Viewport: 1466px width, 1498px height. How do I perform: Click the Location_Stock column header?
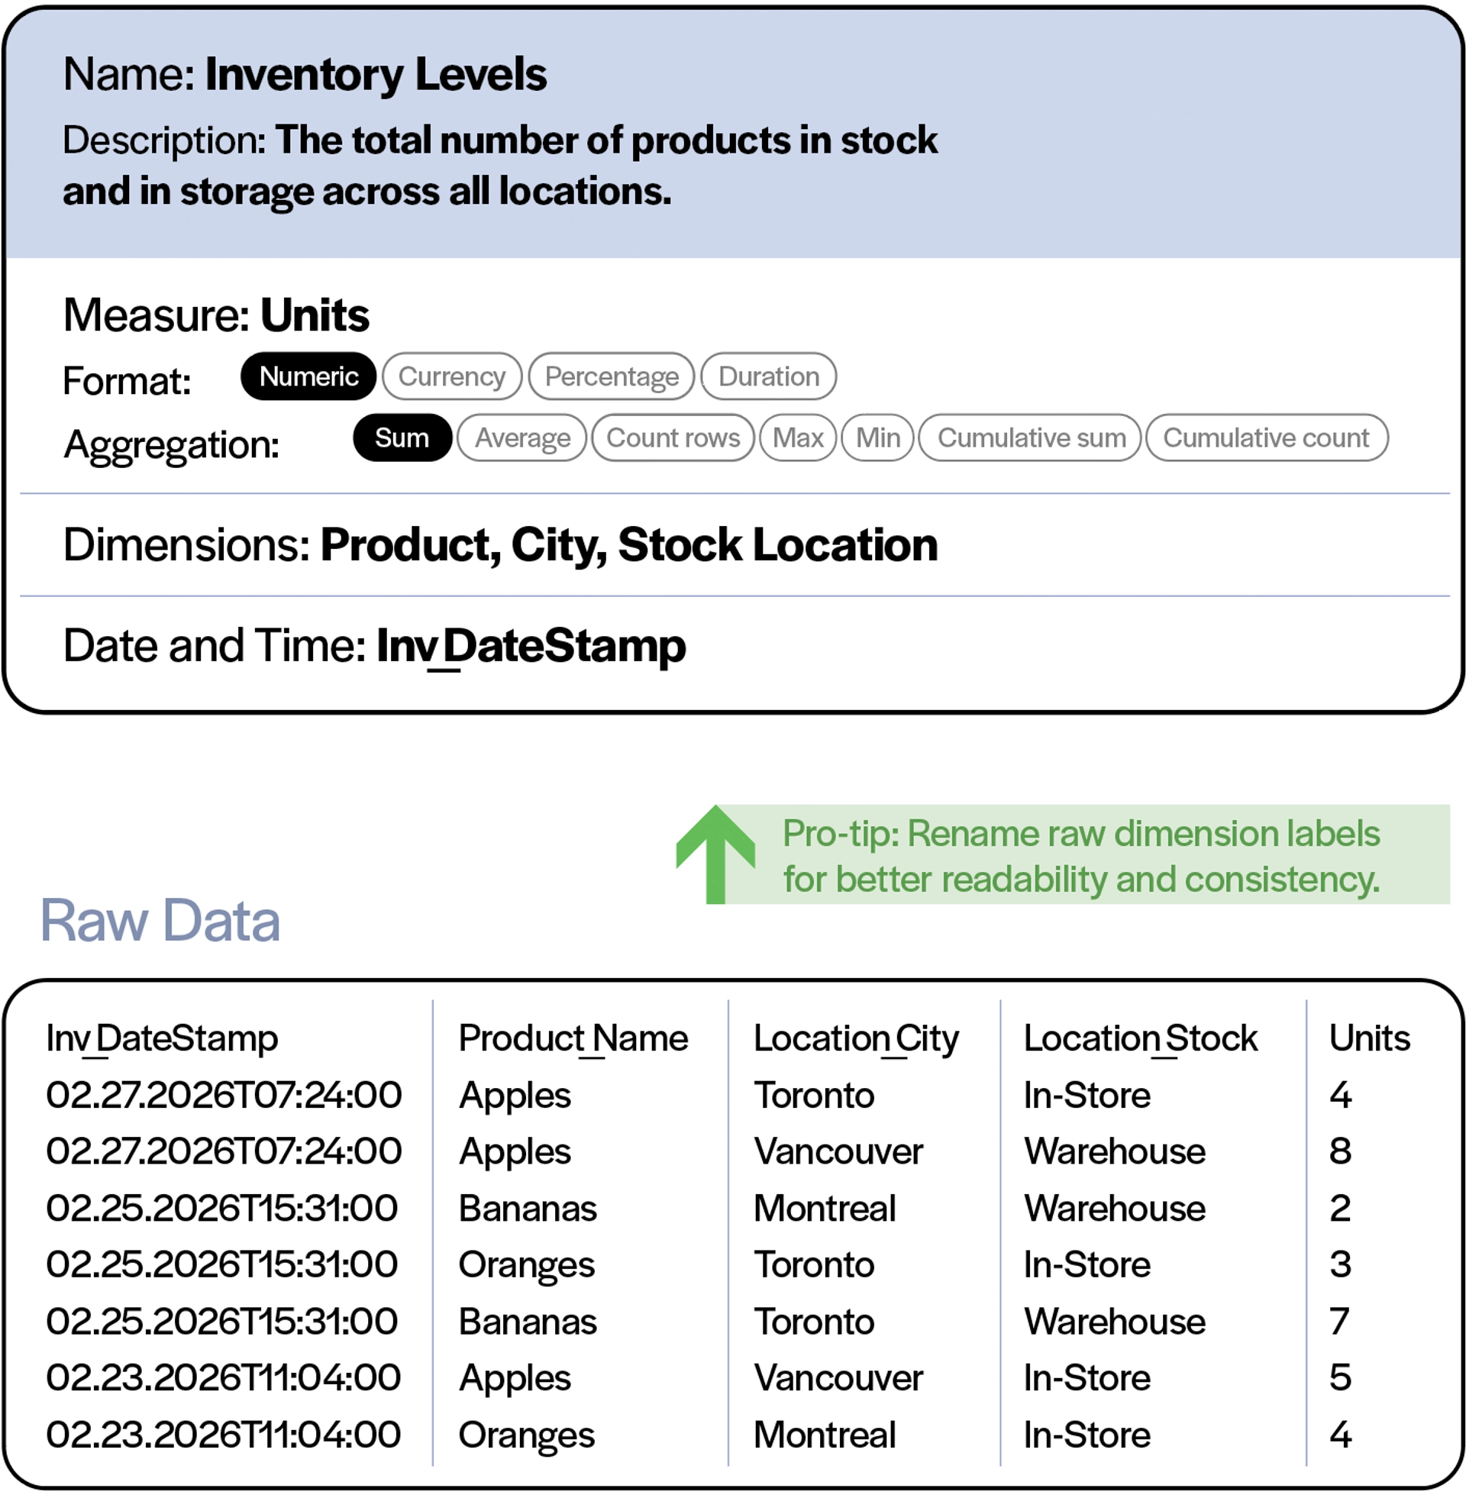pos(1140,1038)
